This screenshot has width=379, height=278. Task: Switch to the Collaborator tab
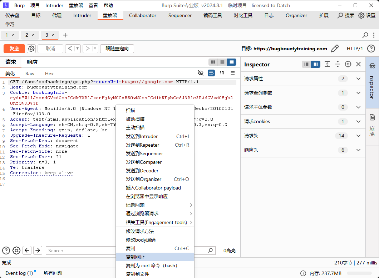point(143,15)
